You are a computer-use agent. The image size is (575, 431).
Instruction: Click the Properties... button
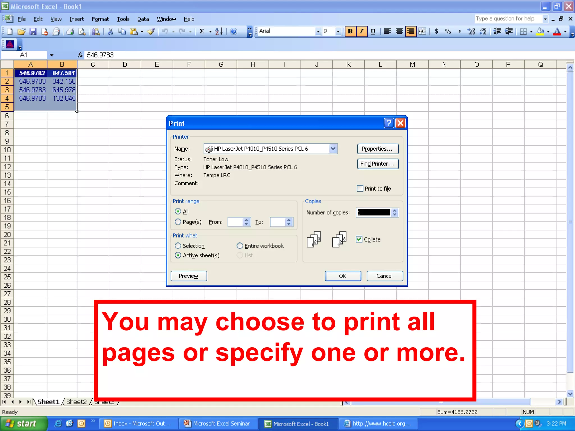(x=378, y=149)
